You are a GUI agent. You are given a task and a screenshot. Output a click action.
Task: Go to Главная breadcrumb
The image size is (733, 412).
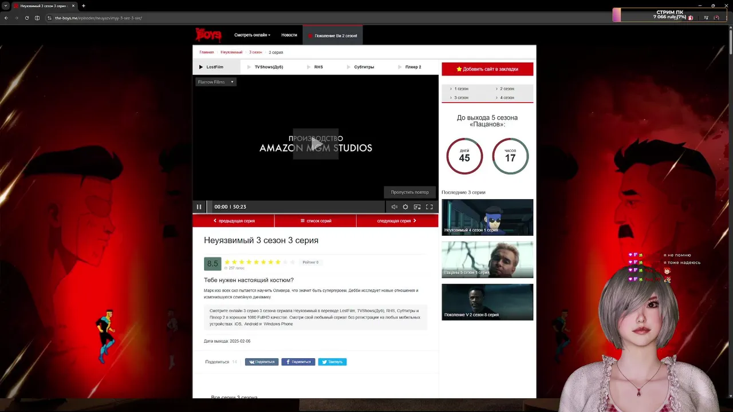[x=206, y=52]
